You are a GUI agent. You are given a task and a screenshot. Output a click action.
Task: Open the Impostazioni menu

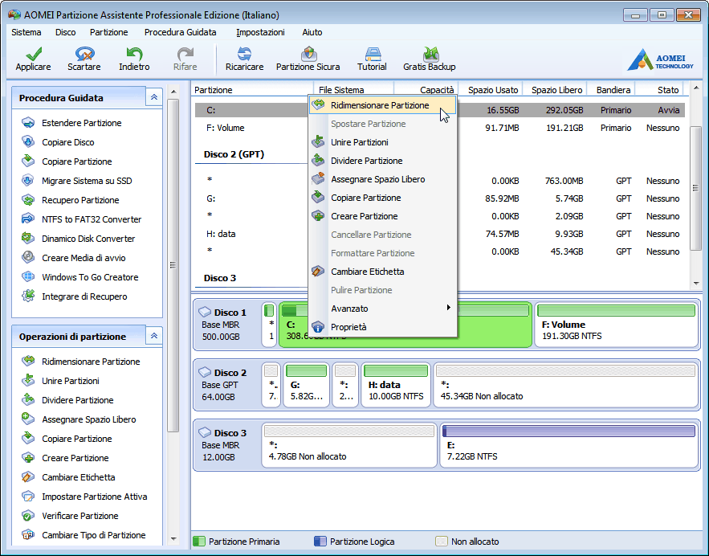click(x=260, y=32)
